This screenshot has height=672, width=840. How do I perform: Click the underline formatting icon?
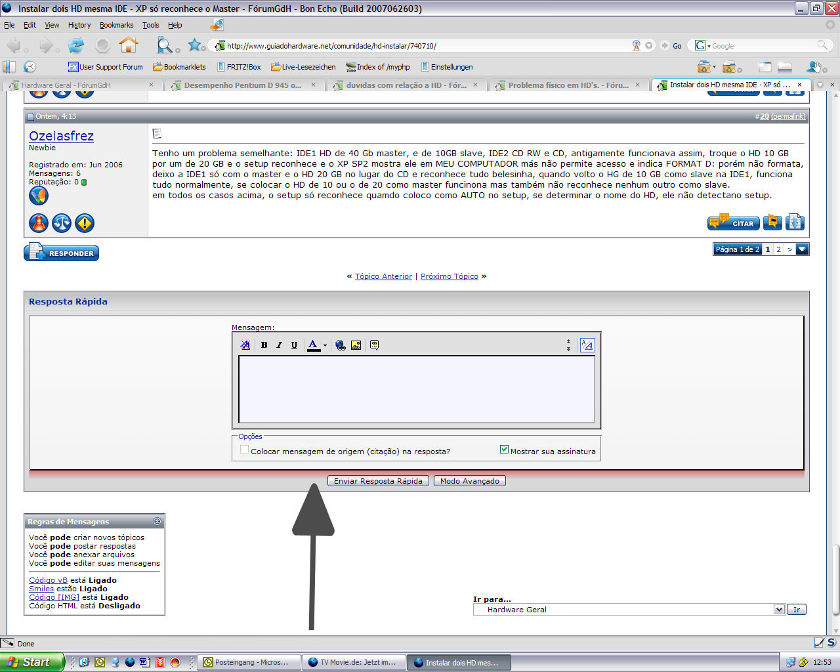pos(294,345)
